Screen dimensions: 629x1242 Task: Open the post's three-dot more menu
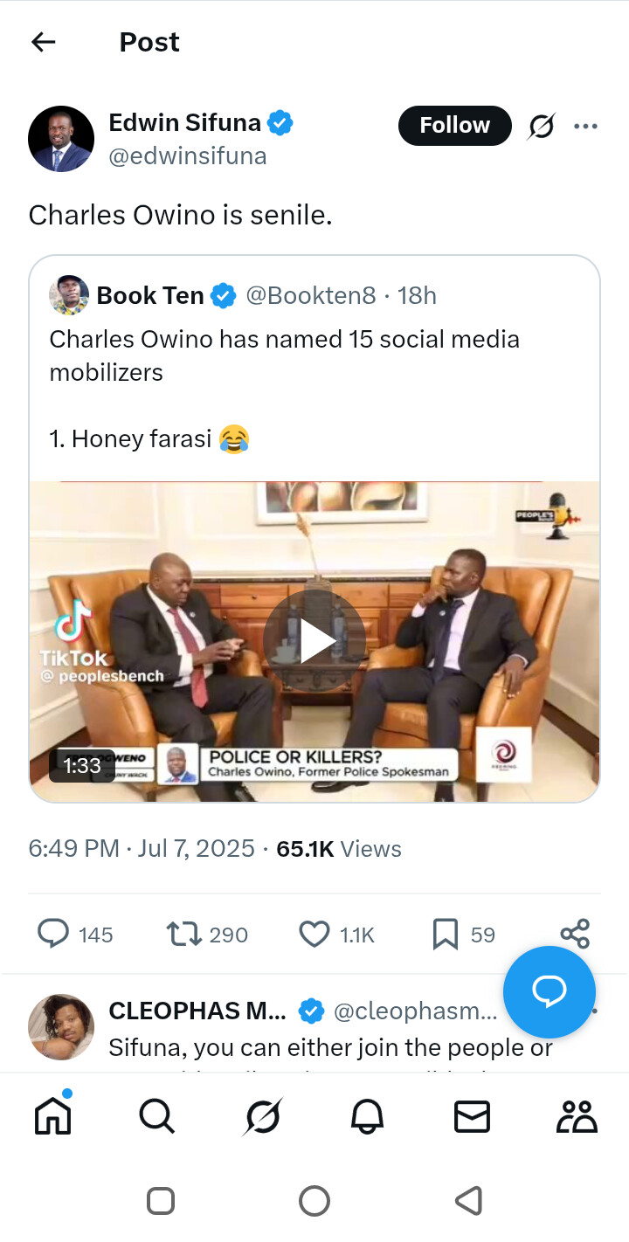pos(585,127)
